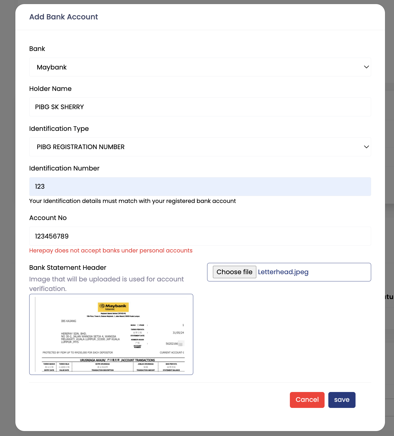394x436 pixels.
Task: Click the Choose file button
Action: [x=235, y=272]
